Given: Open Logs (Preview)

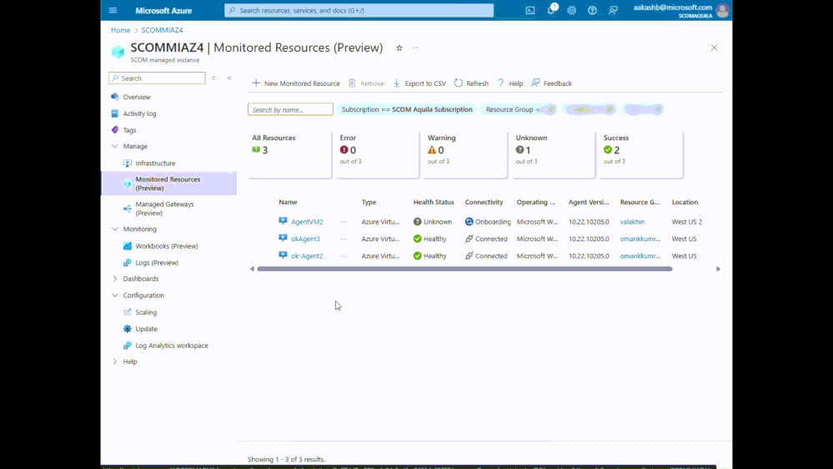Looking at the screenshot, I should tap(157, 263).
